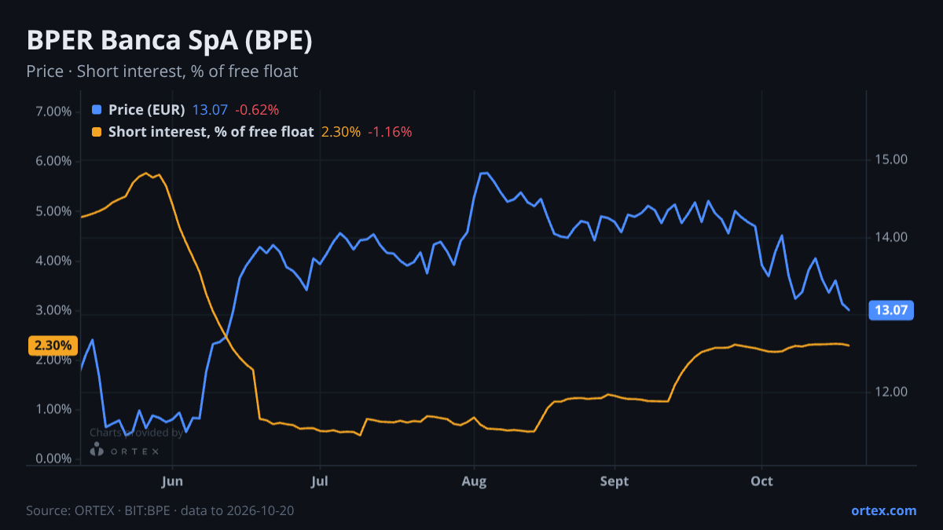This screenshot has width=943, height=530.
Task: Click the Oct x-axis label
Action: click(762, 481)
